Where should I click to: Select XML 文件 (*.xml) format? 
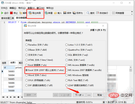75,60
